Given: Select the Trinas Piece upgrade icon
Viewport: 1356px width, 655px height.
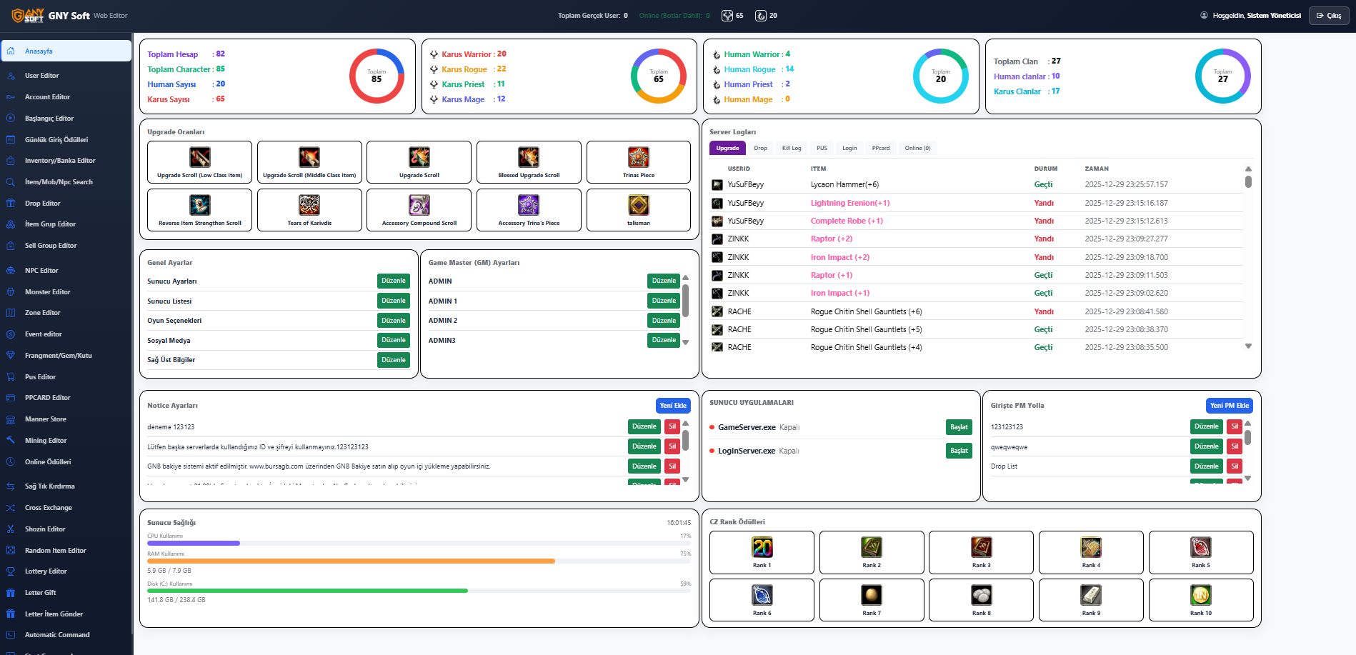Looking at the screenshot, I should point(638,157).
